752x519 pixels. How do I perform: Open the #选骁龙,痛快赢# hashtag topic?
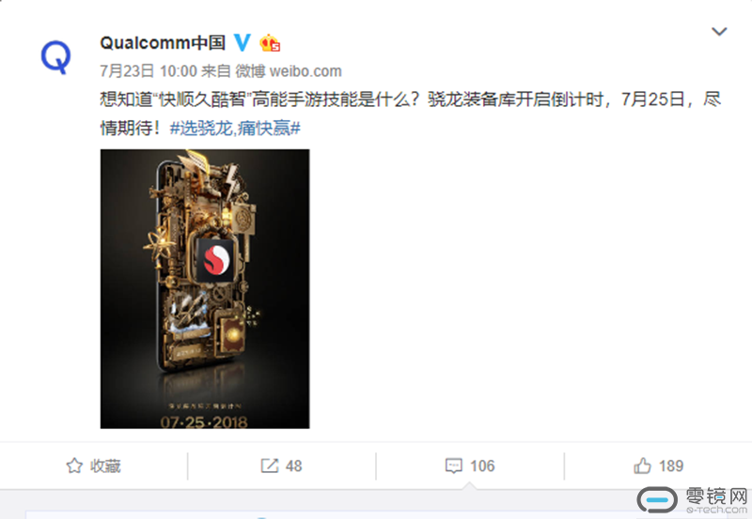235,128
